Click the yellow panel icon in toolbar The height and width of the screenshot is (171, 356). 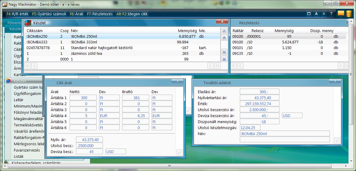(x=341, y=13)
